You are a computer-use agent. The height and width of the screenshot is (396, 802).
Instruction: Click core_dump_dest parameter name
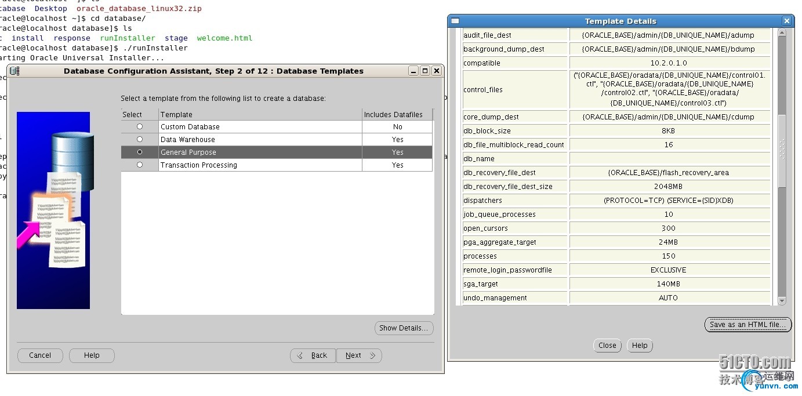click(x=491, y=117)
